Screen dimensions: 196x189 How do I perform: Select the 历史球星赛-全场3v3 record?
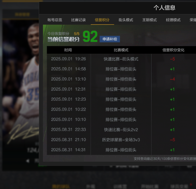coord(121,140)
